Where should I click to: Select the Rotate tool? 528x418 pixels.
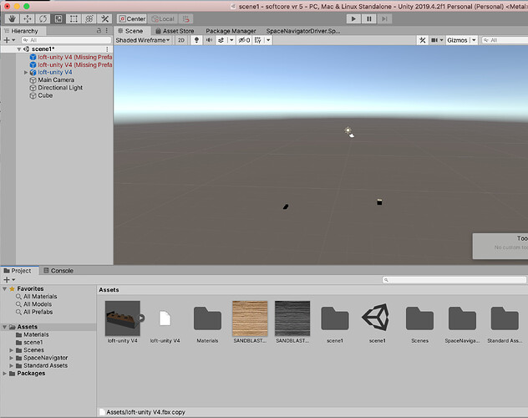point(43,19)
